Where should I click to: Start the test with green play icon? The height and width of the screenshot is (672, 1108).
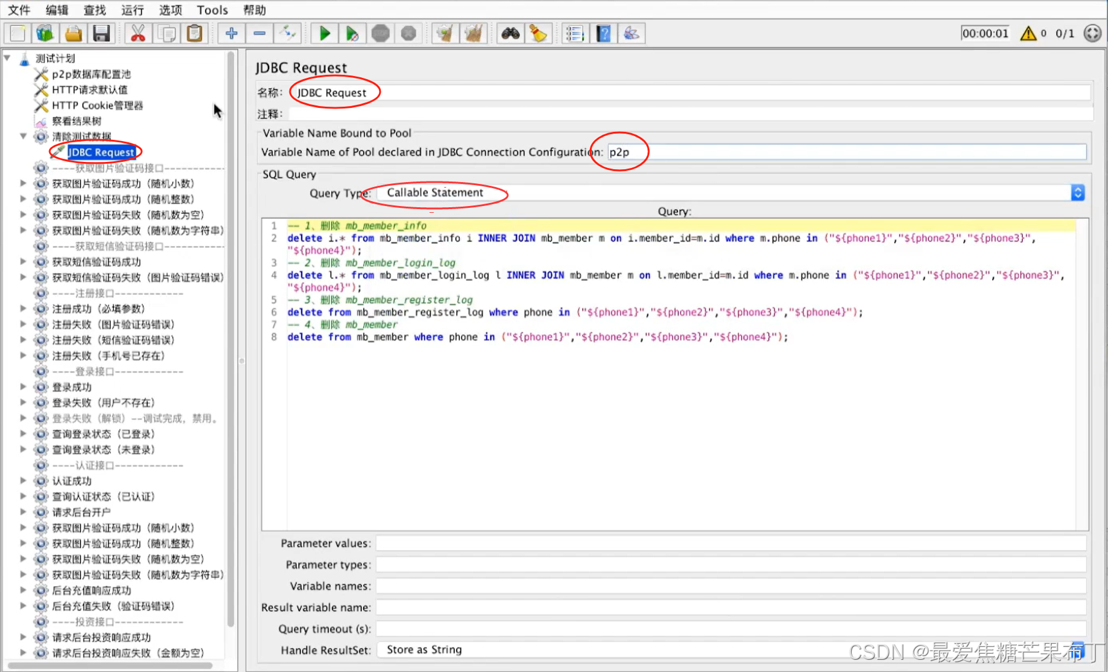coord(324,33)
